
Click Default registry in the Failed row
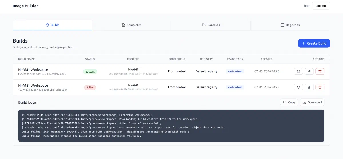(206, 87)
